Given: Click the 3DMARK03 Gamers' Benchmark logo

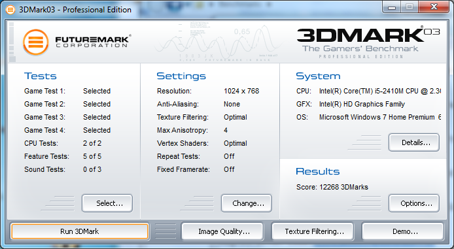Looking at the screenshot, I should tap(368, 42).
